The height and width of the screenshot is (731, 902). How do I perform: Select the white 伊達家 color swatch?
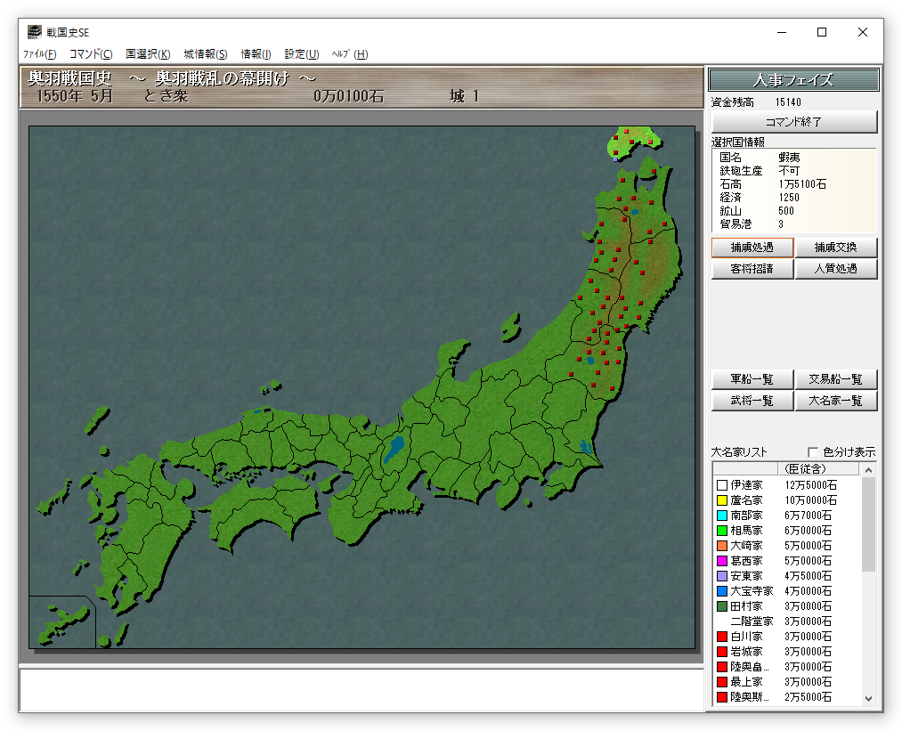721,485
